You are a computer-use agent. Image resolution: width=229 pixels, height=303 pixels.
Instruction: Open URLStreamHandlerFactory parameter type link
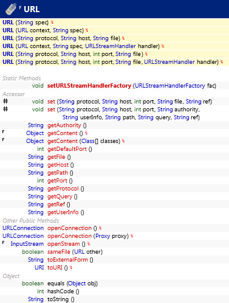[x=170, y=86]
